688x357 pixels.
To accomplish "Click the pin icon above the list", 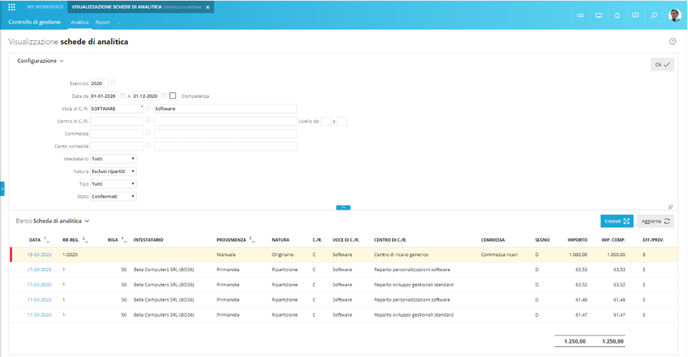I will coord(670,207).
